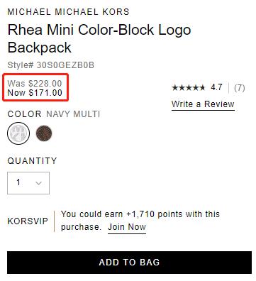Open the quantity dropdown showing 1
This screenshot has width=256, height=281.
pos(28,183)
